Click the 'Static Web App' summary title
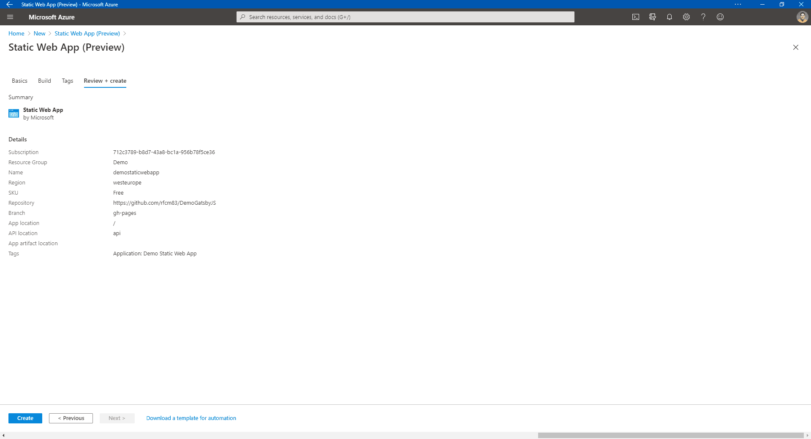 [x=43, y=110]
